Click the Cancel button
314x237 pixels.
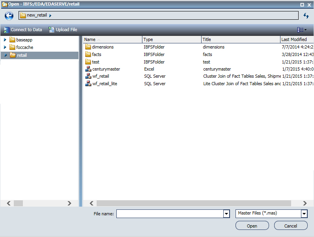point(291,226)
